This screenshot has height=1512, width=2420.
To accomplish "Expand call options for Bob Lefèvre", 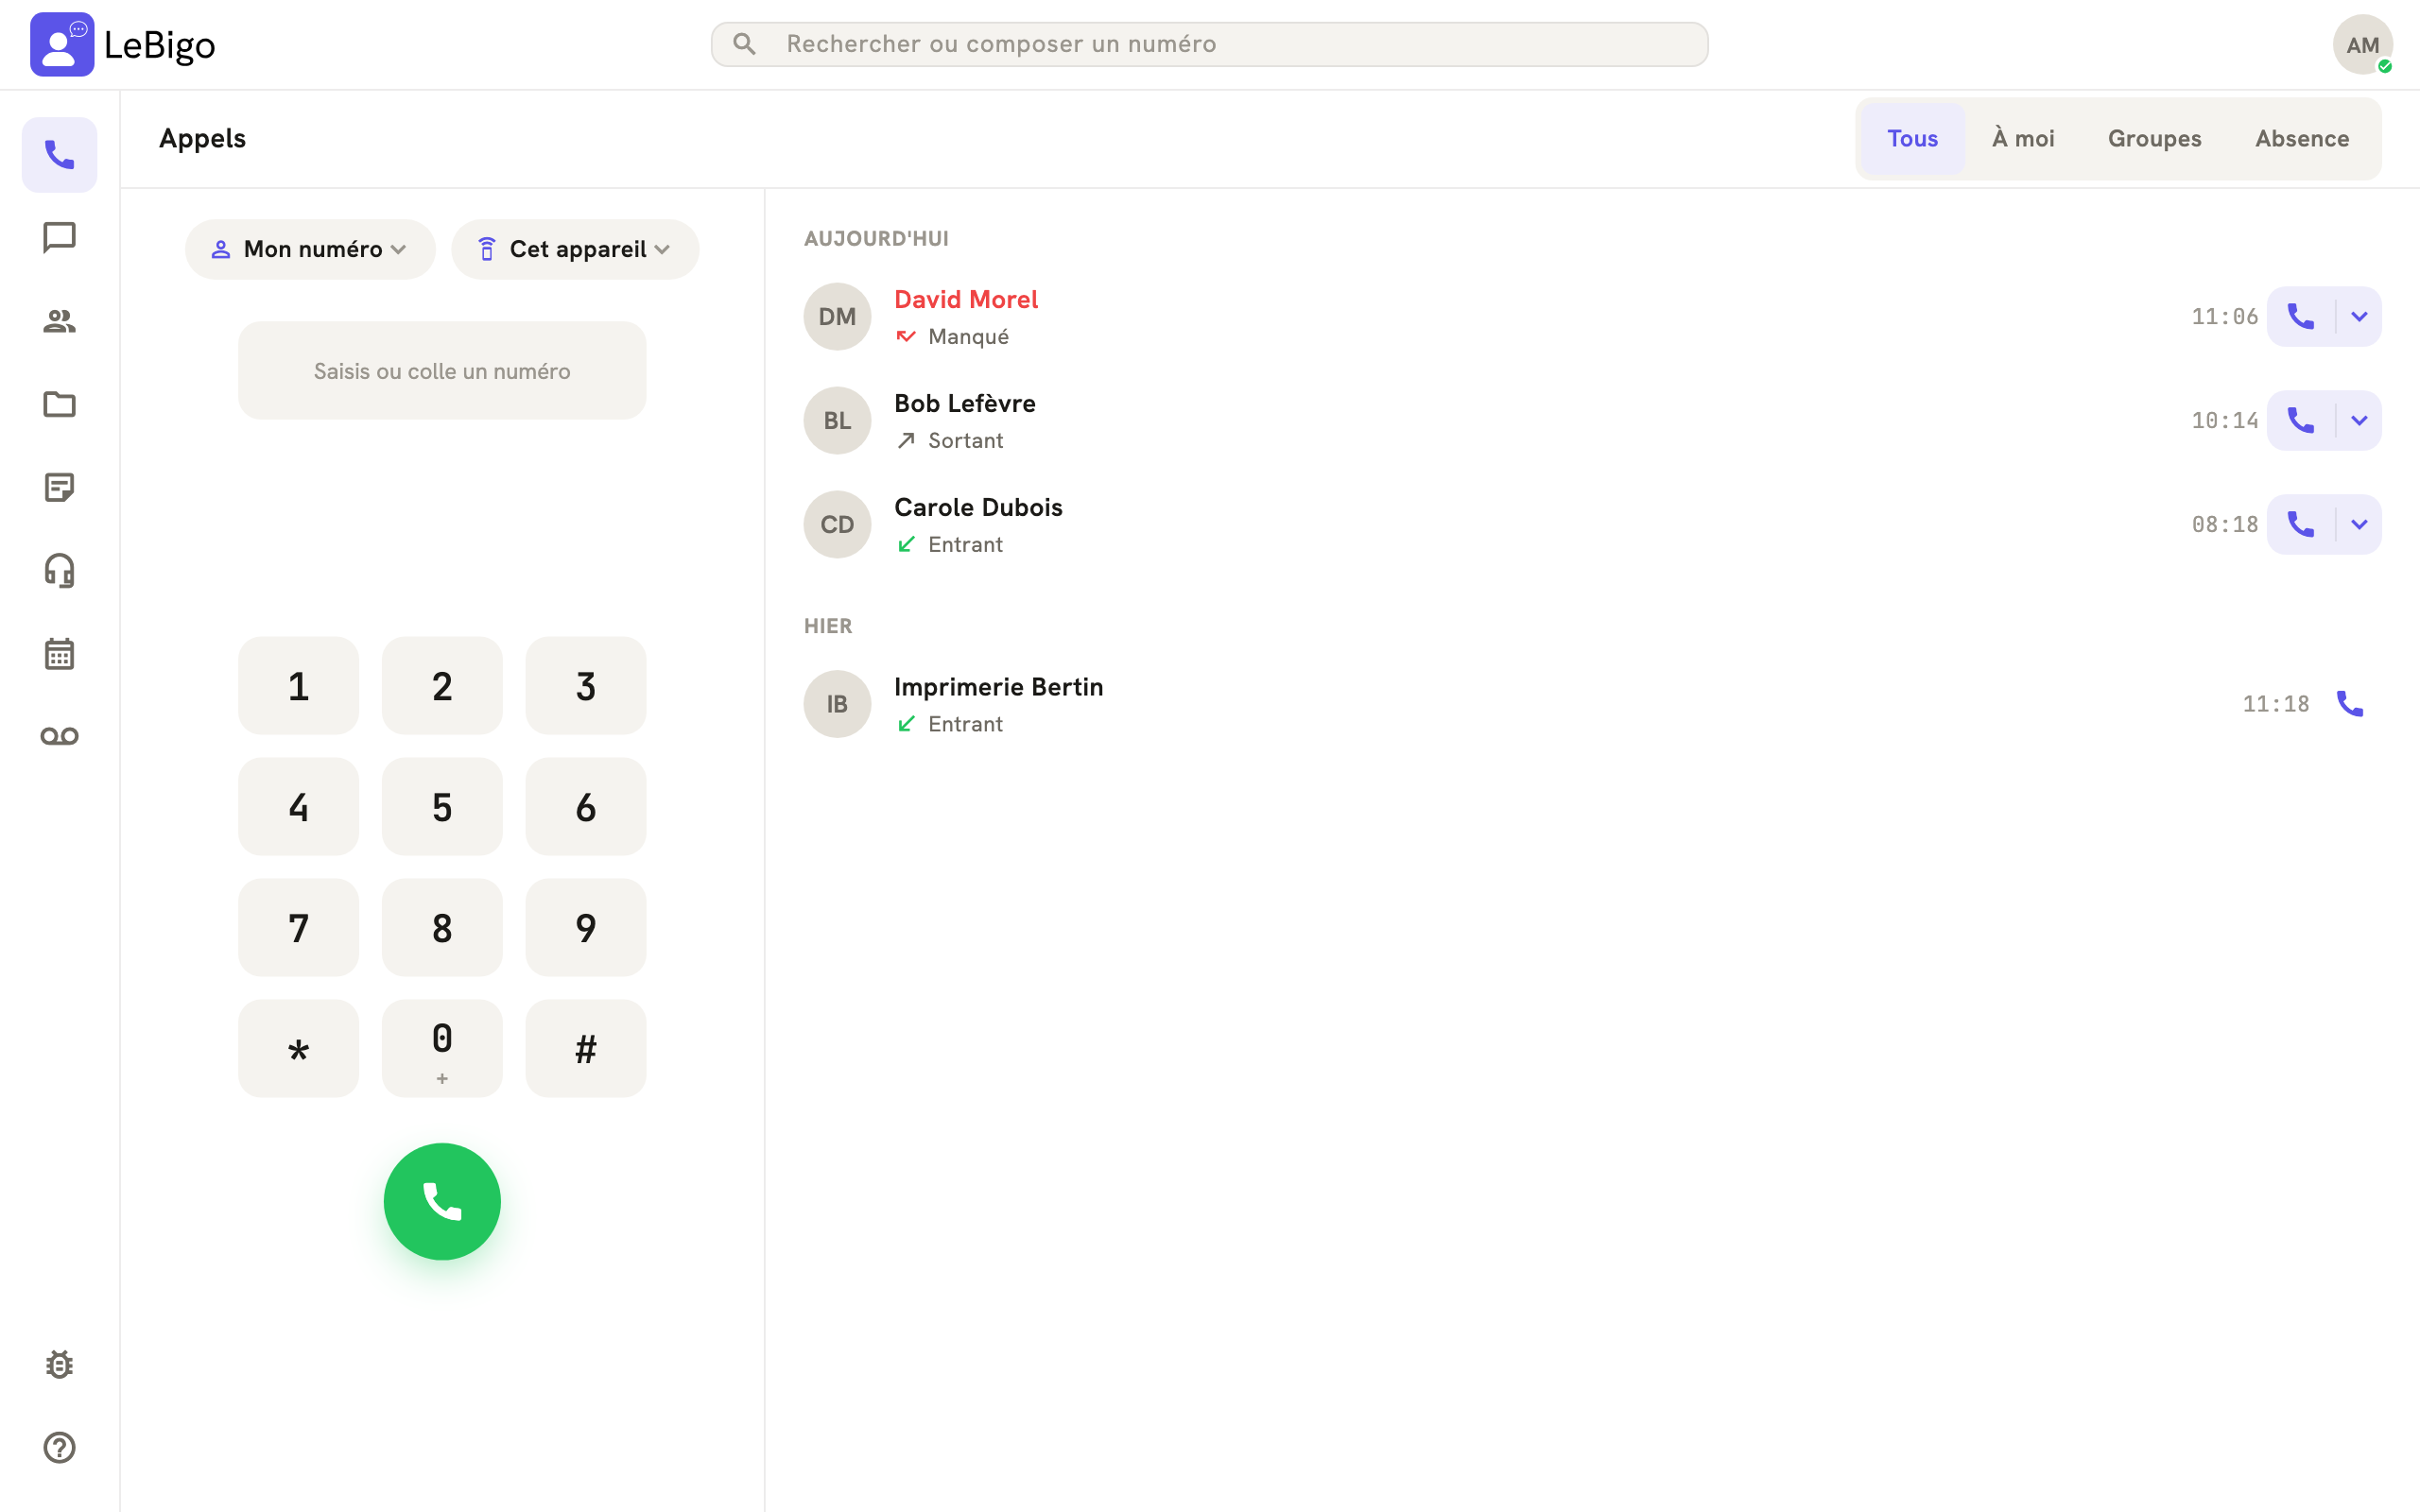I will 2359,420.
